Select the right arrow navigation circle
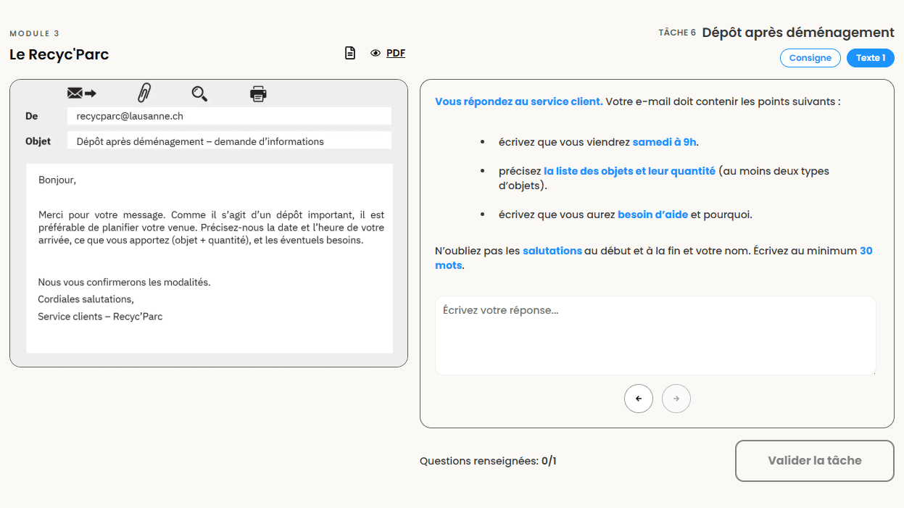The height and width of the screenshot is (508, 904). [676, 399]
